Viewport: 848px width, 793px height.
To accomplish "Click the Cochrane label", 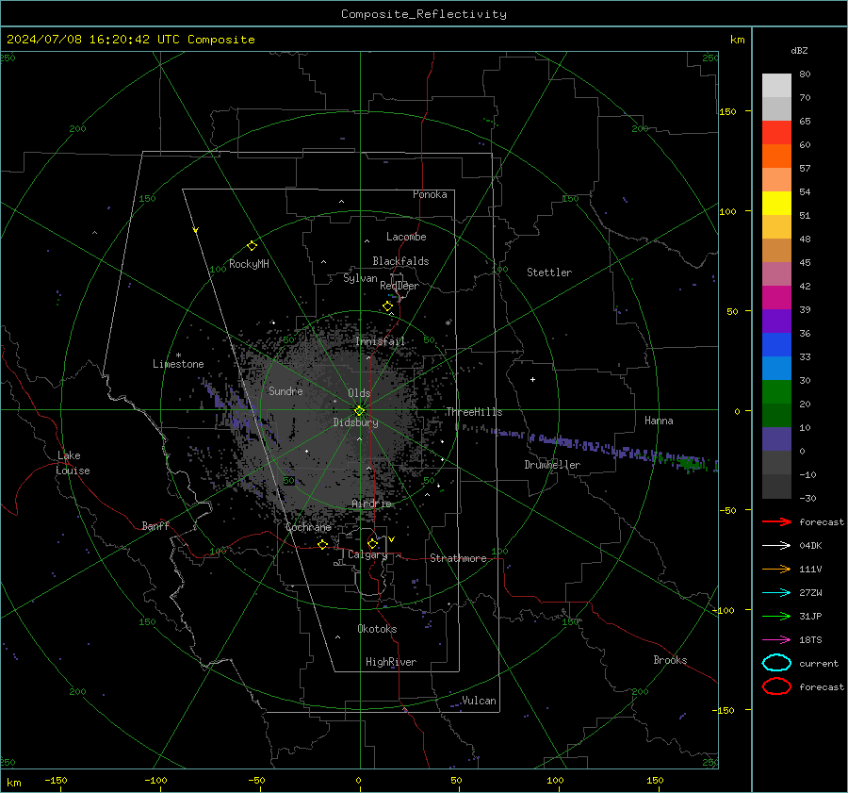I will 308,527.
